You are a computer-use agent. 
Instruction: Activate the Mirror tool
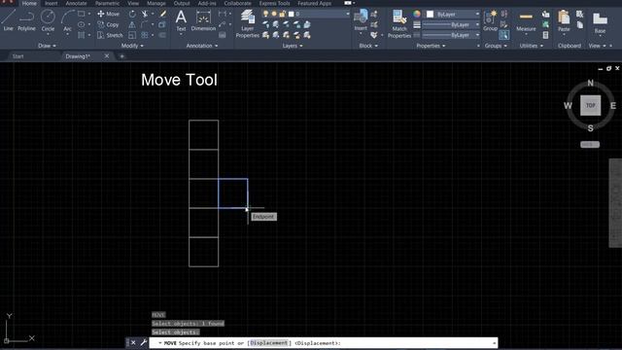point(132,24)
